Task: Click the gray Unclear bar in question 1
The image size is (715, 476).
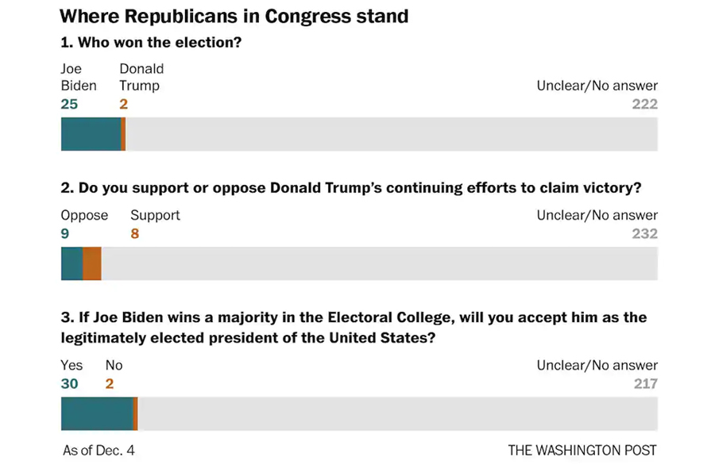Action: [x=392, y=134]
